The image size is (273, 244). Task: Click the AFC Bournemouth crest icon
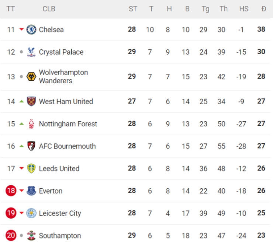click(31, 146)
